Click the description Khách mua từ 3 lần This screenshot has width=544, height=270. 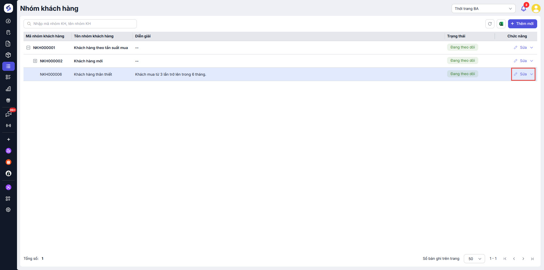coord(171,74)
